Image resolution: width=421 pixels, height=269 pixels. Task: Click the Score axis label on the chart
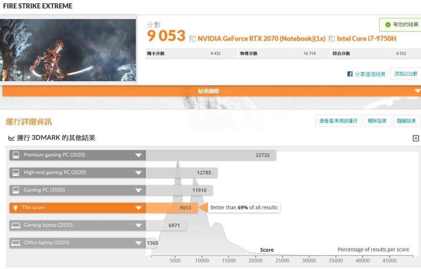coord(267,250)
